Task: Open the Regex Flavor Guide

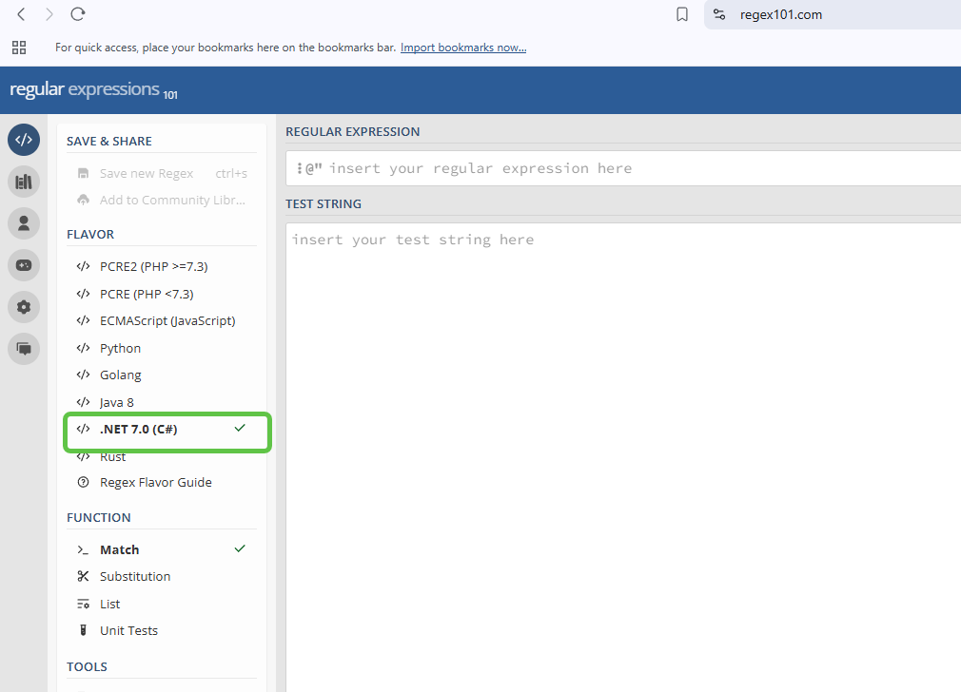Action: point(155,483)
